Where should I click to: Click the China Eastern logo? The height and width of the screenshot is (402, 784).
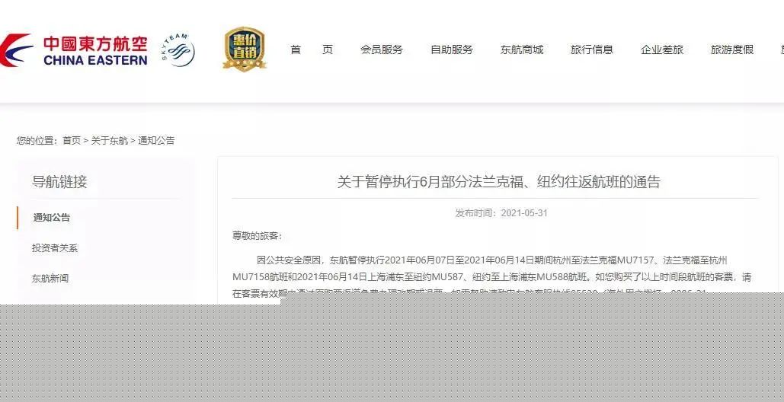pyautogui.click(x=73, y=50)
